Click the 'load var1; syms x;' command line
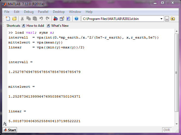This screenshot has width=181, height=135. [31, 33]
